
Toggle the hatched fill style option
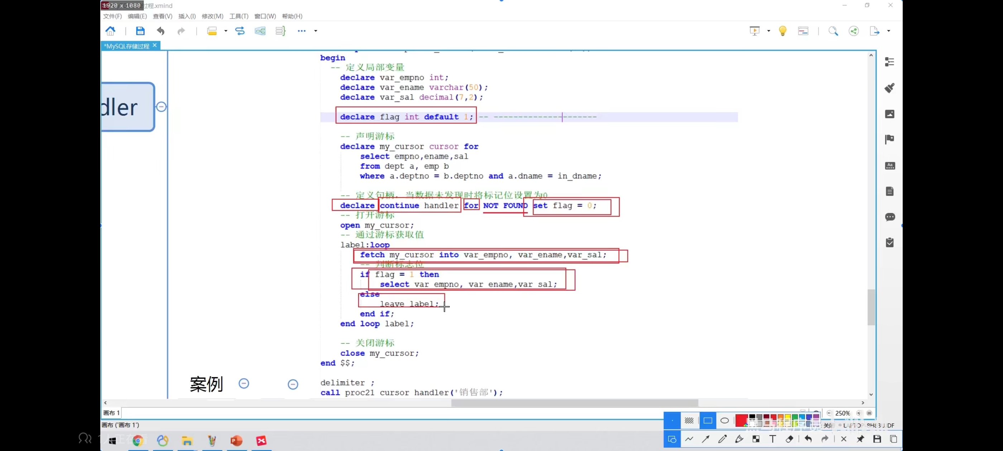click(689, 420)
